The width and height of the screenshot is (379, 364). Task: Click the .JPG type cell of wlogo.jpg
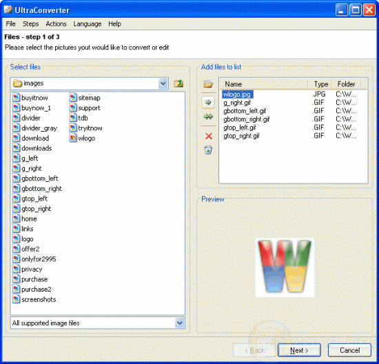coord(319,94)
